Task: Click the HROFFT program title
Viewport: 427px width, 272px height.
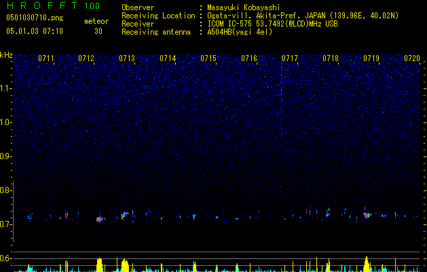Action: (x=41, y=5)
